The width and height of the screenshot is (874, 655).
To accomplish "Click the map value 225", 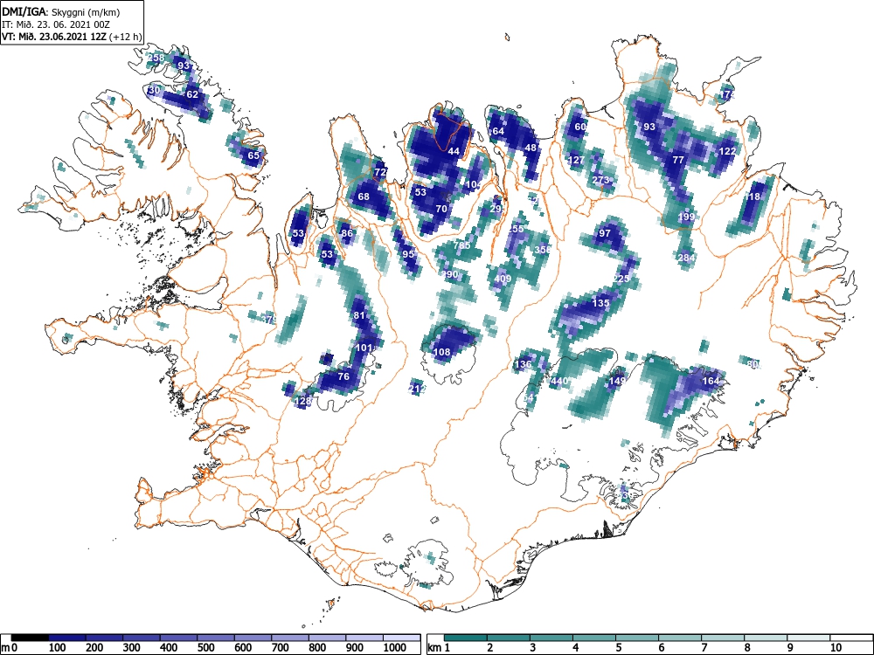I will click(621, 279).
